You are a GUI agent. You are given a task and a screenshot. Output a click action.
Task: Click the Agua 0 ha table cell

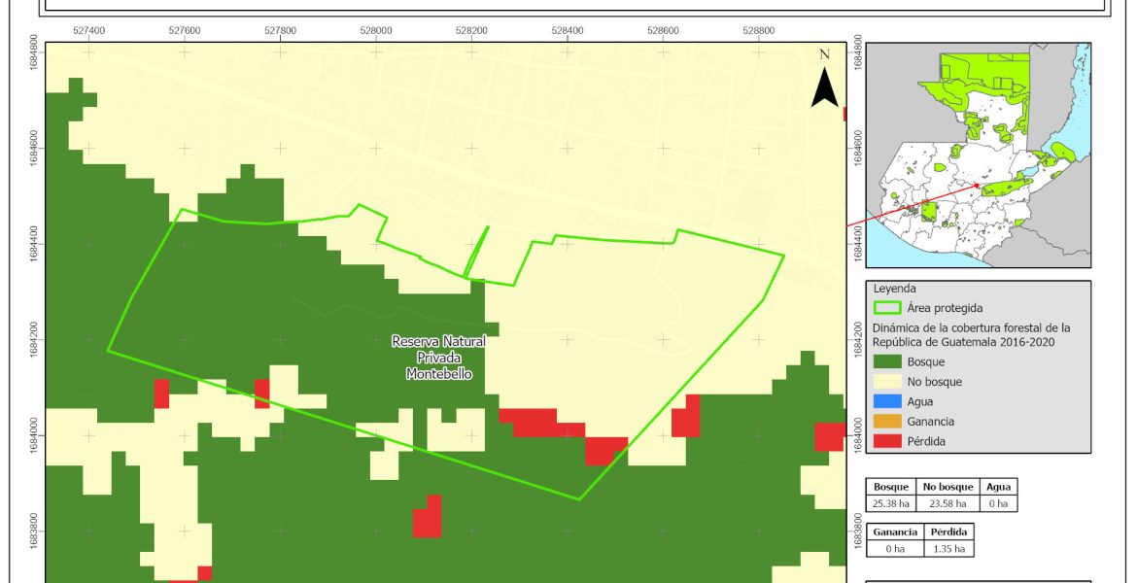997,503
